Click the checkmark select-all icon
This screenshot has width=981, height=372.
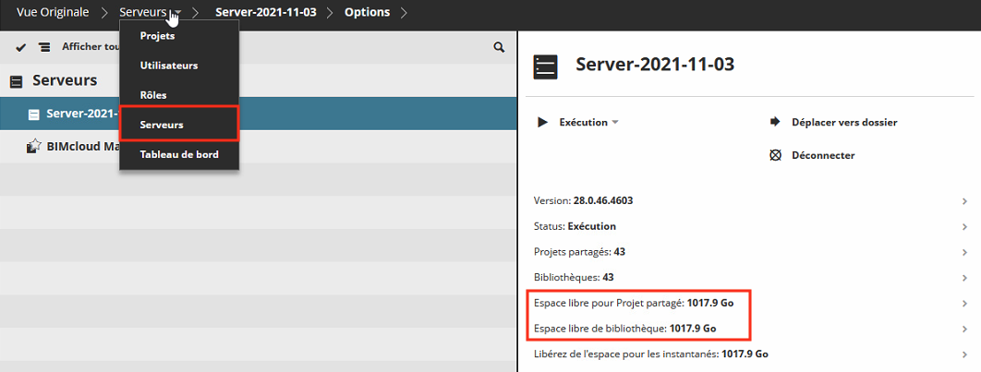point(20,47)
